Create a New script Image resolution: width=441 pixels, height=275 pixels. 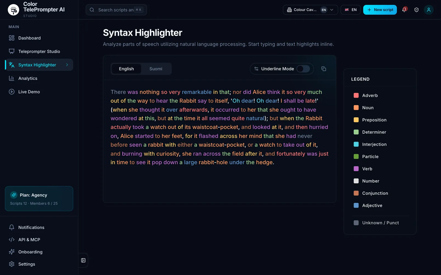380,10
